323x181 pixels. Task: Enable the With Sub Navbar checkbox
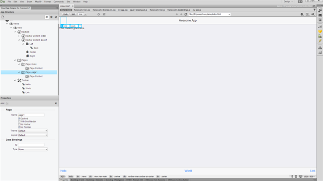[x=19, y=121]
